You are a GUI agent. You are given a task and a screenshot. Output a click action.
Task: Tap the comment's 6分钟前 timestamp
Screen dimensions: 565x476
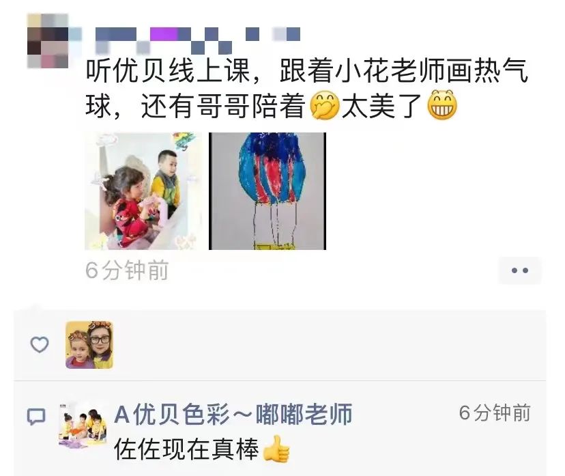tap(495, 413)
